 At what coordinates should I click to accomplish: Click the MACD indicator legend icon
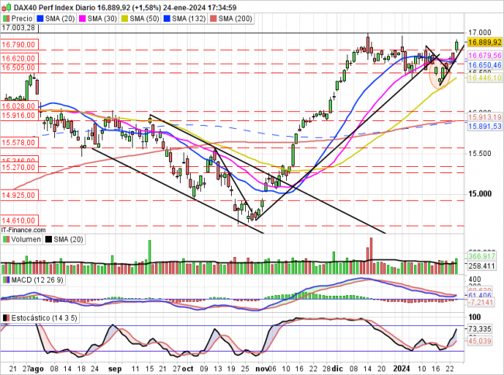[7, 279]
